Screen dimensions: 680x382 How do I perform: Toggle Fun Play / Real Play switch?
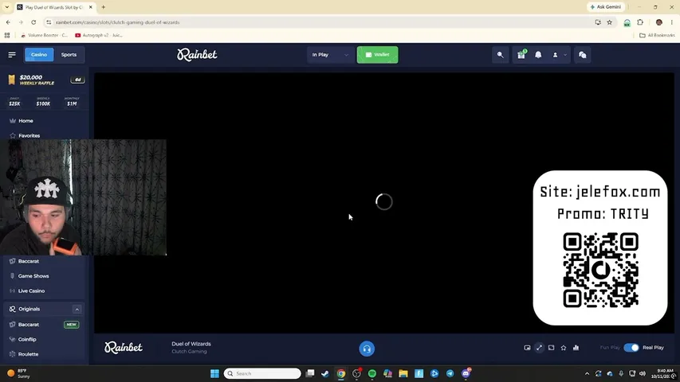pyautogui.click(x=631, y=348)
